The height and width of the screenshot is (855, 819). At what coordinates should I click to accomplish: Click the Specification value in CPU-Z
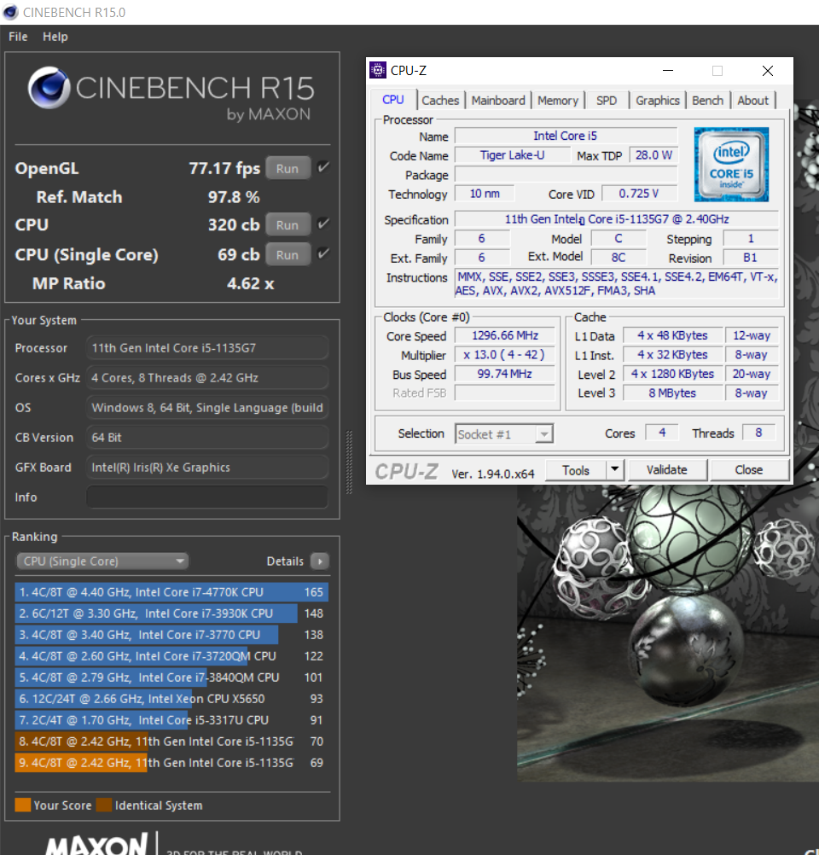[616, 219]
